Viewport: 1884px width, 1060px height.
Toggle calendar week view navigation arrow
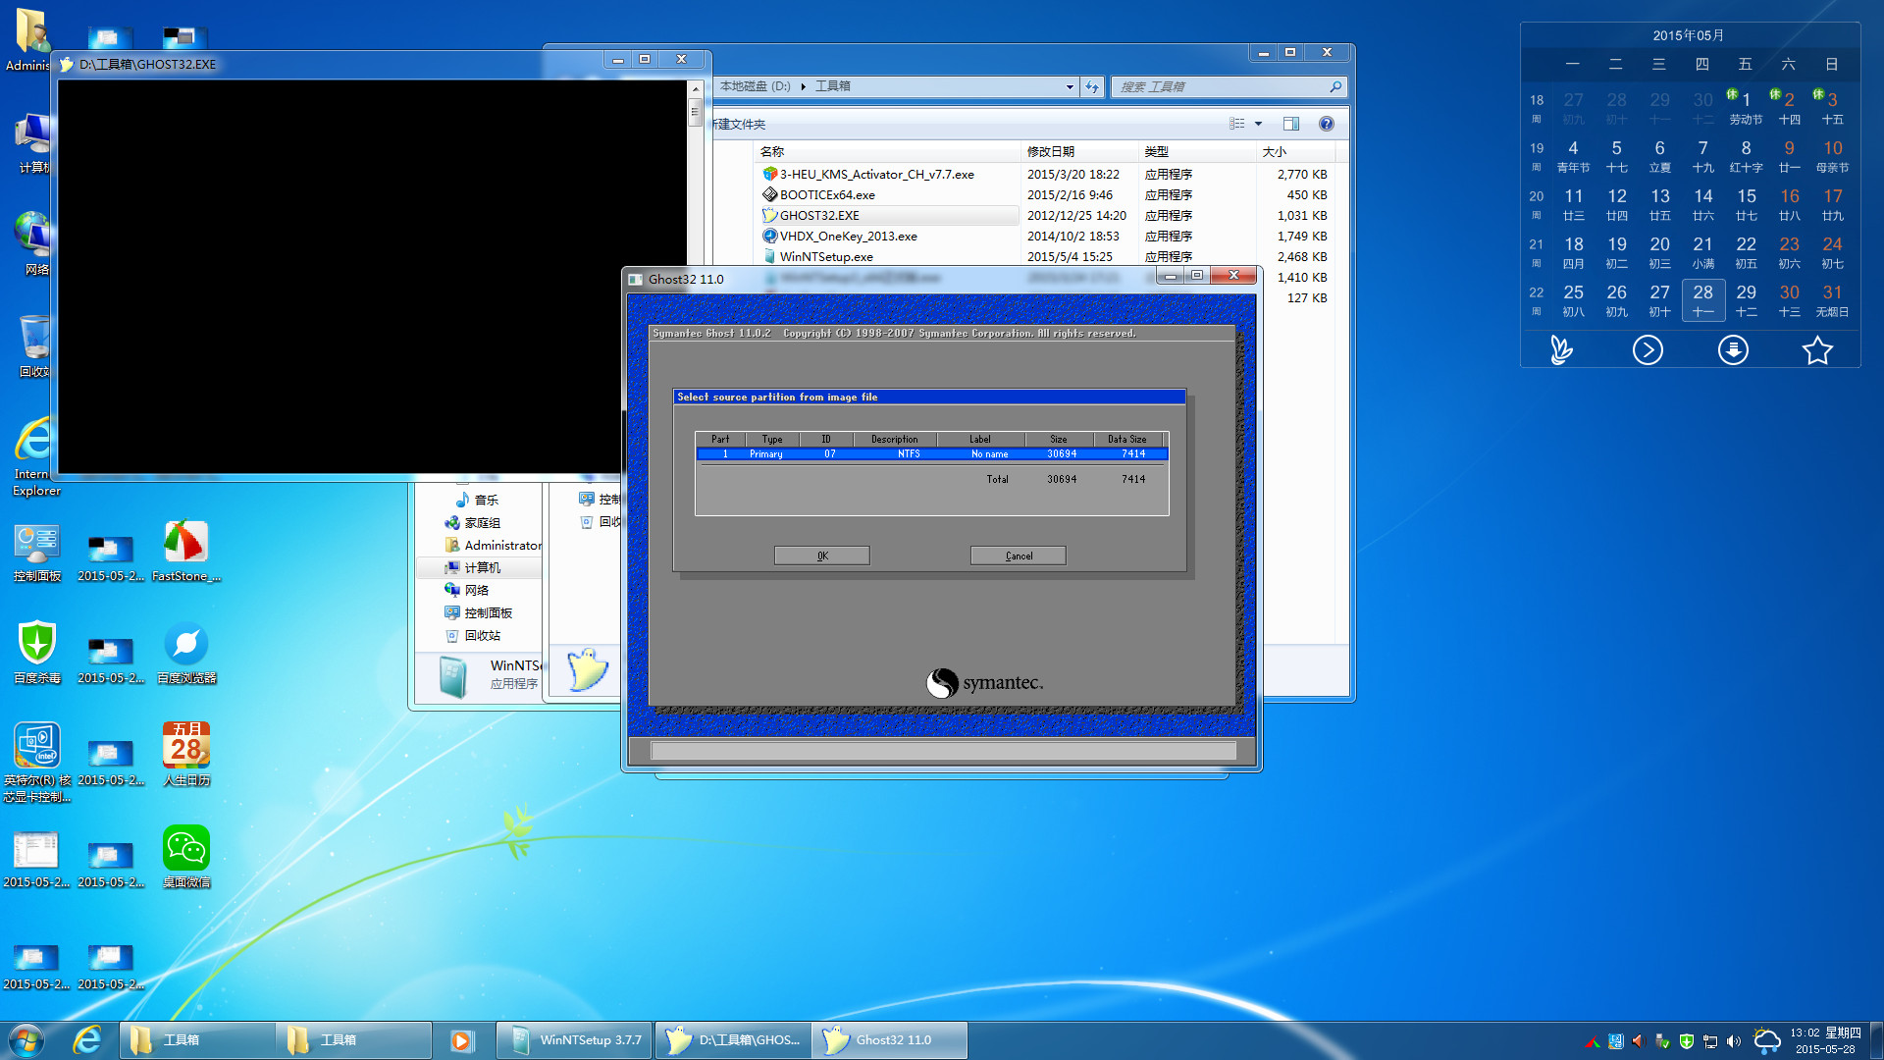[x=1648, y=350]
